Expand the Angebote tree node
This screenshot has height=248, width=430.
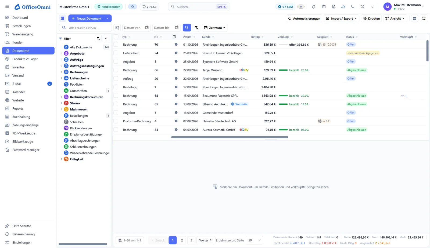tap(62, 53)
